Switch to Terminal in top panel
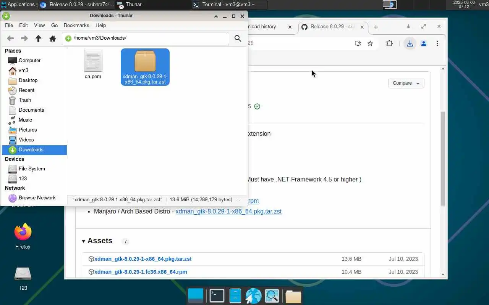Screen dimensions: 489x305 point(229,5)
